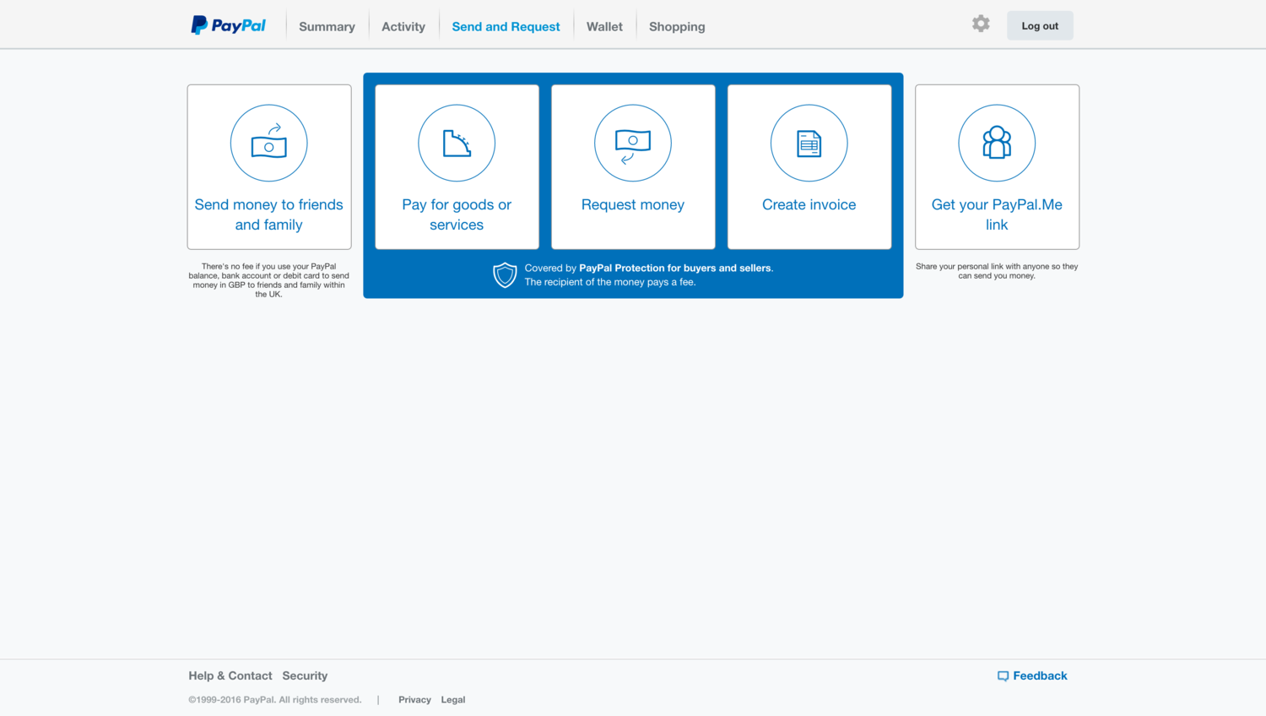
Task: Choose the Create invoice option
Action: 809,166
